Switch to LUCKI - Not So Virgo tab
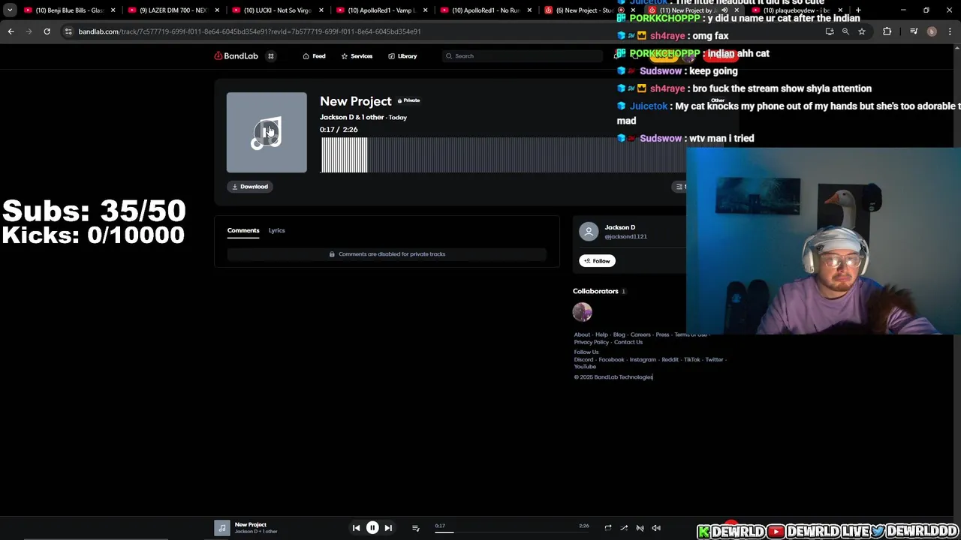961x540 pixels. pyautogui.click(x=276, y=10)
